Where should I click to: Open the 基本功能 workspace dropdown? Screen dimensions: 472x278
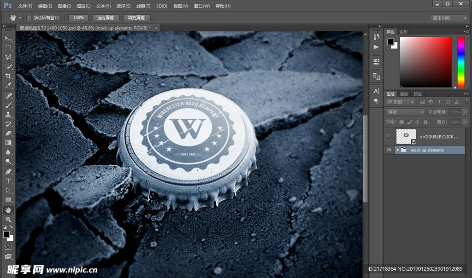tap(449, 18)
